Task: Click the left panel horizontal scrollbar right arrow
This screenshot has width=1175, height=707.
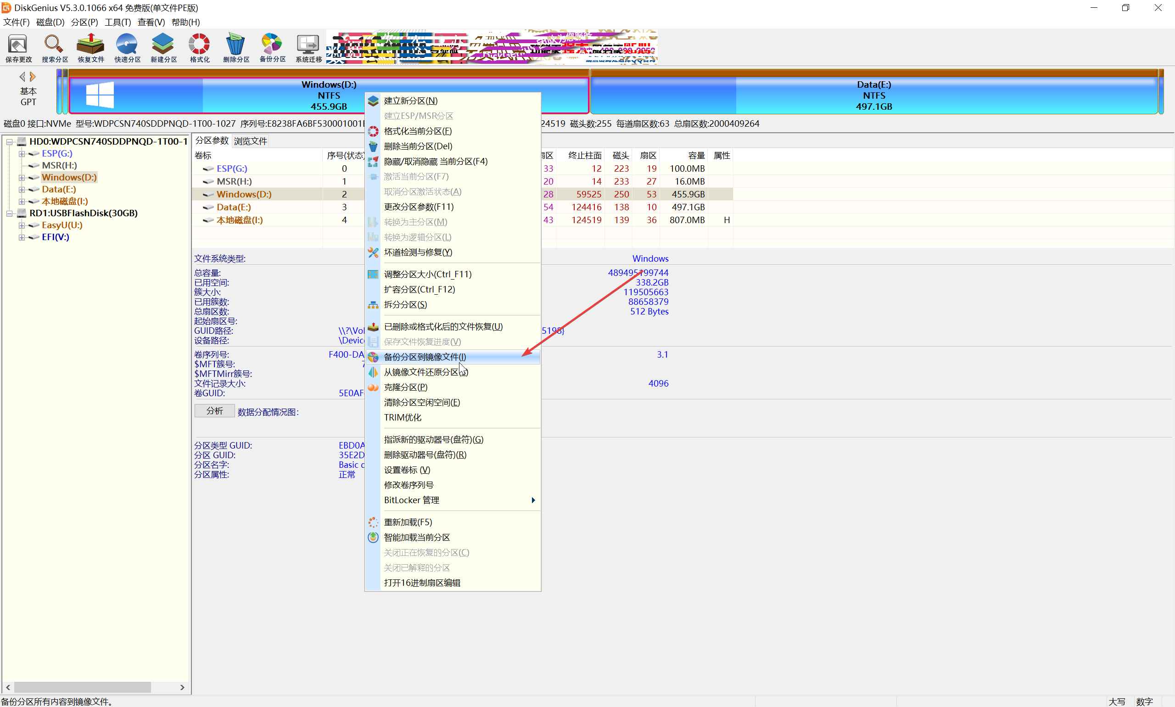Action: pos(182,687)
